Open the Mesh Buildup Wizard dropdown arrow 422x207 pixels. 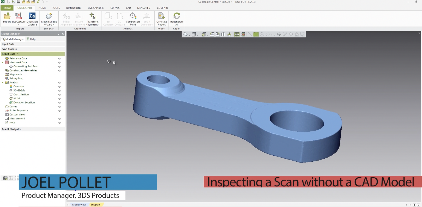pyautogui.click(x=53, y=25)
